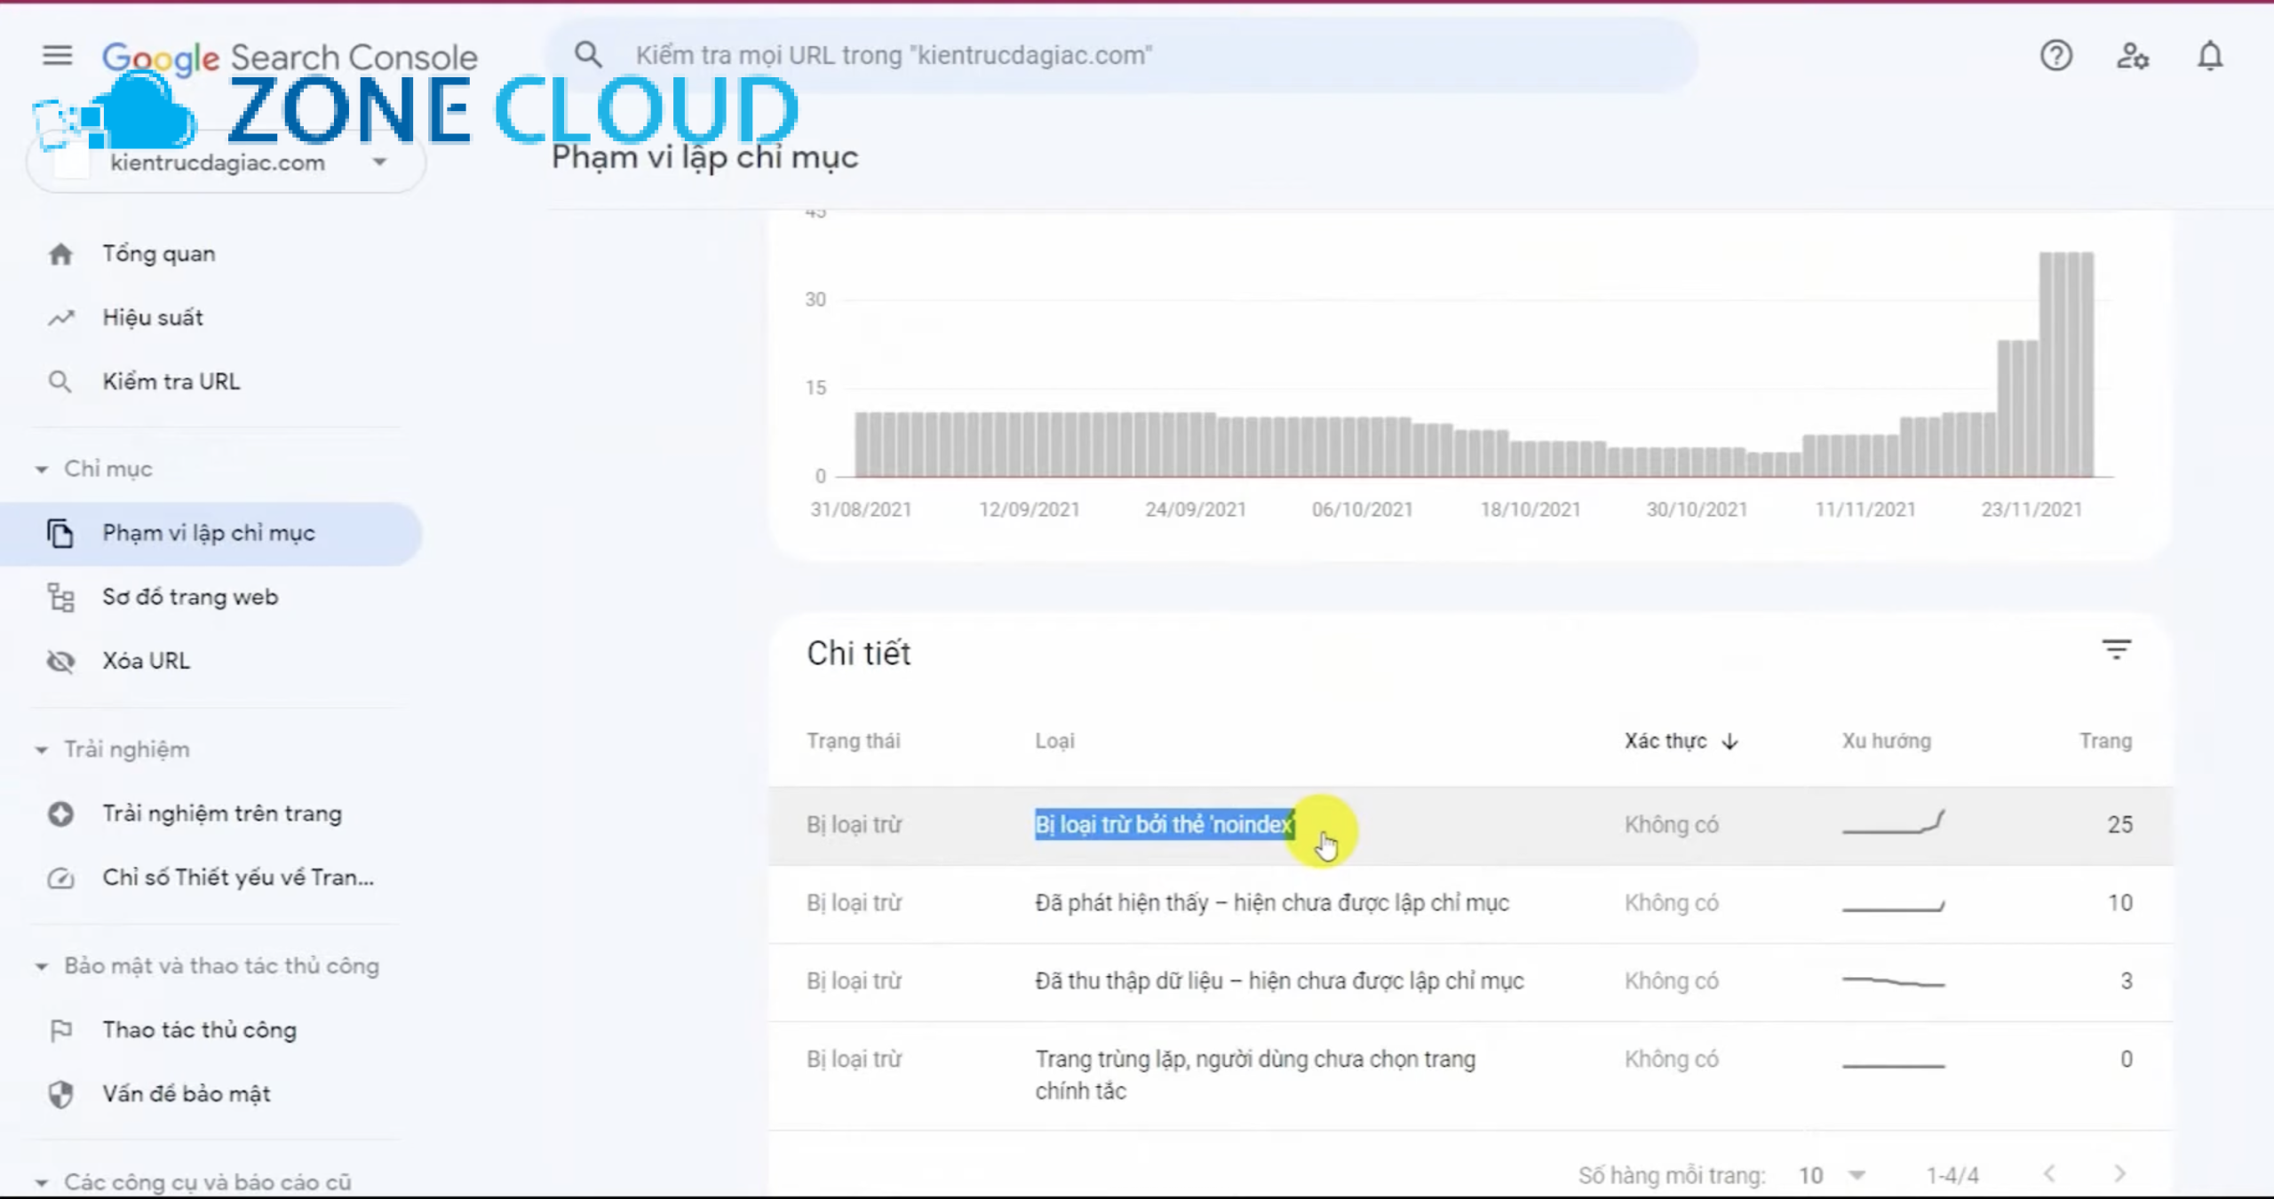Click the Kiểm tra URL magnifier icon

click(x=60, y=382)
